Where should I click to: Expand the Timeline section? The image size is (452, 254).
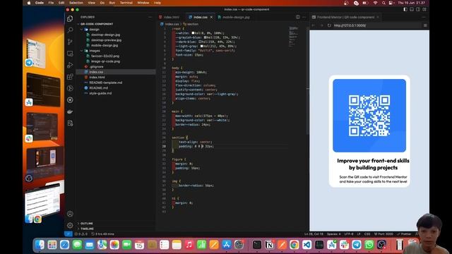(87, 229)
